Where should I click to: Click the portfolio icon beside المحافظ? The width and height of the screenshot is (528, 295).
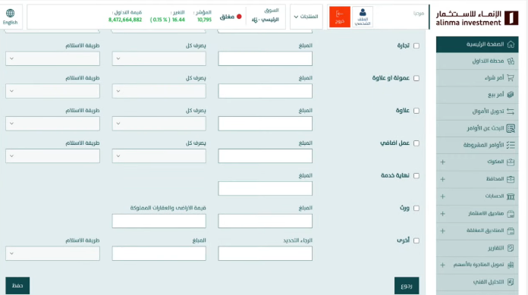pyautogui.click(x=511, y=179)
